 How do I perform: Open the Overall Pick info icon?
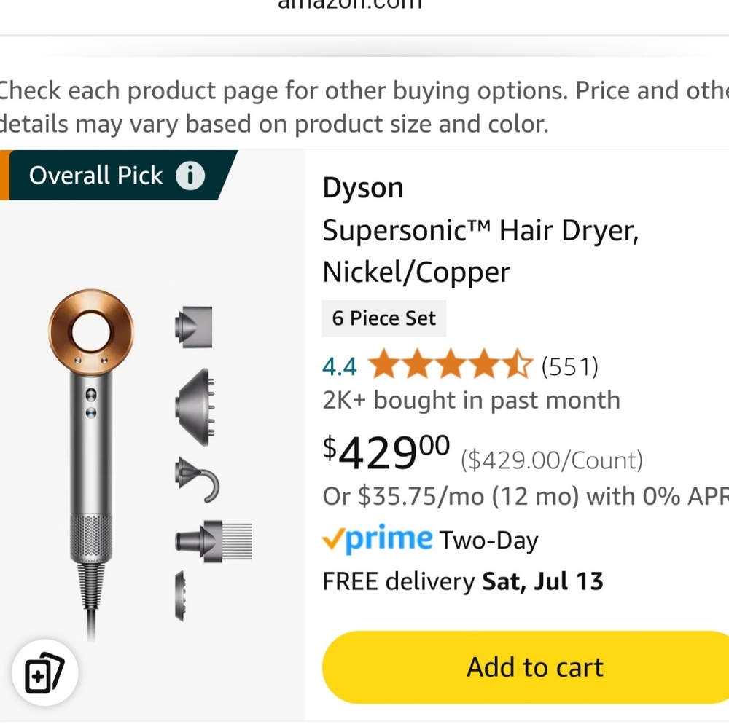191,175
